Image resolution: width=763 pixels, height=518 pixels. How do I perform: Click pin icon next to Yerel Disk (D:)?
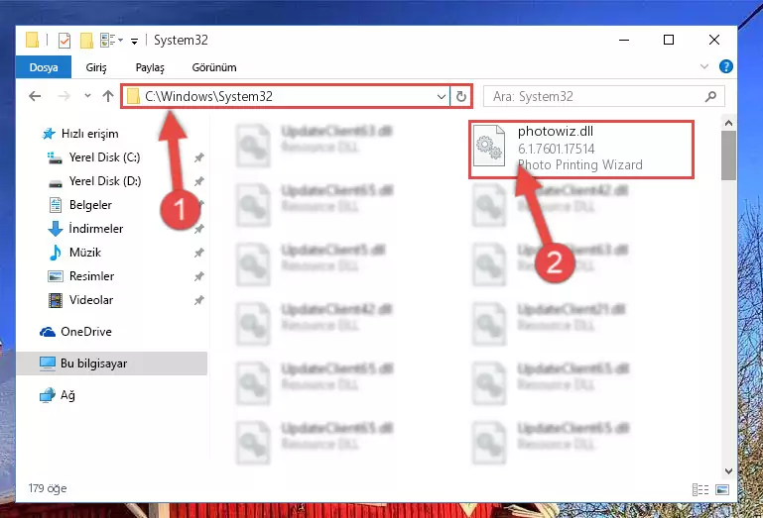click(x=198, y=181)
